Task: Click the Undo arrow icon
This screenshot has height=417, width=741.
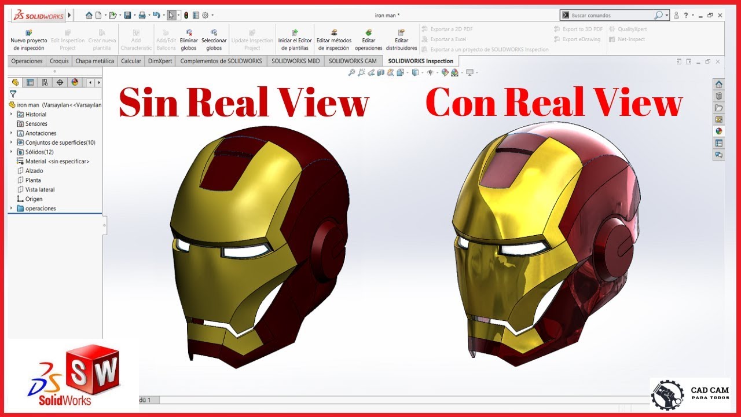Action: [156, 15]
